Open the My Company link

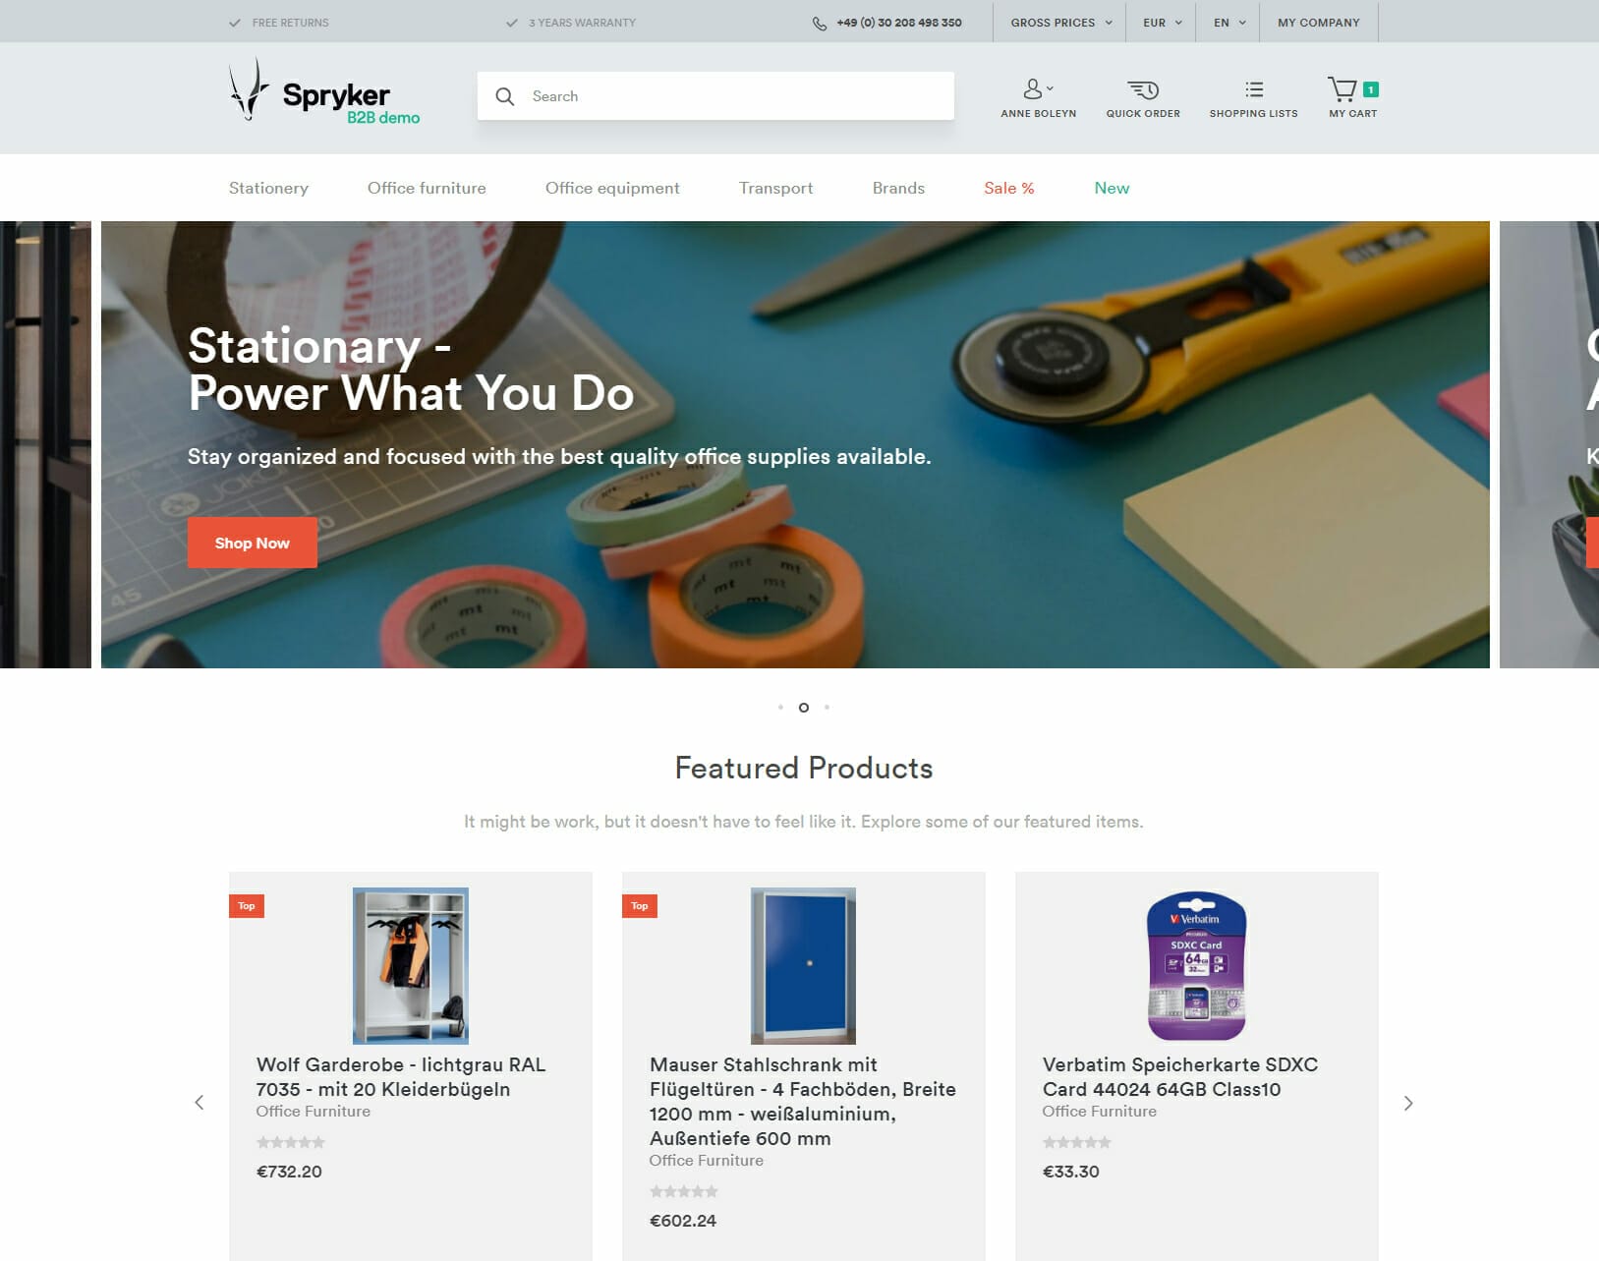click(x=1319, y=23)
